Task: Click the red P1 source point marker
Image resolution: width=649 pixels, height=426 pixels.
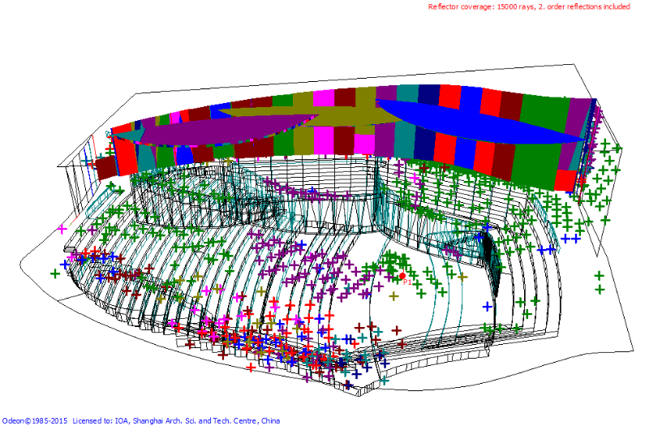Action: click(x=402, y=276)
